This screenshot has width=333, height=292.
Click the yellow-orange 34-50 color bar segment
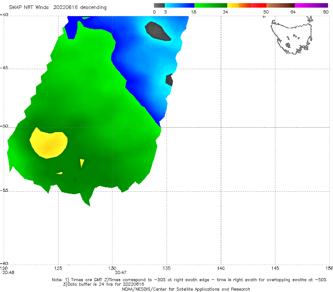(x=247, y=5)
